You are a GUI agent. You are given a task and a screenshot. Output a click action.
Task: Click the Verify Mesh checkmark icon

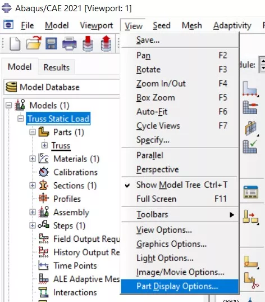pyautogui.click(x=250, y=147)
